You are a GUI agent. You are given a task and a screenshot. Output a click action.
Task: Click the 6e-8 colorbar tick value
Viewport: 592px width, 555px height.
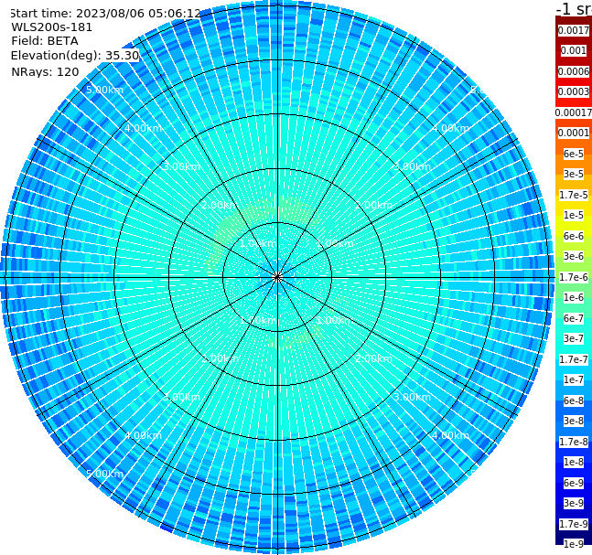click(x=574, y=400)
